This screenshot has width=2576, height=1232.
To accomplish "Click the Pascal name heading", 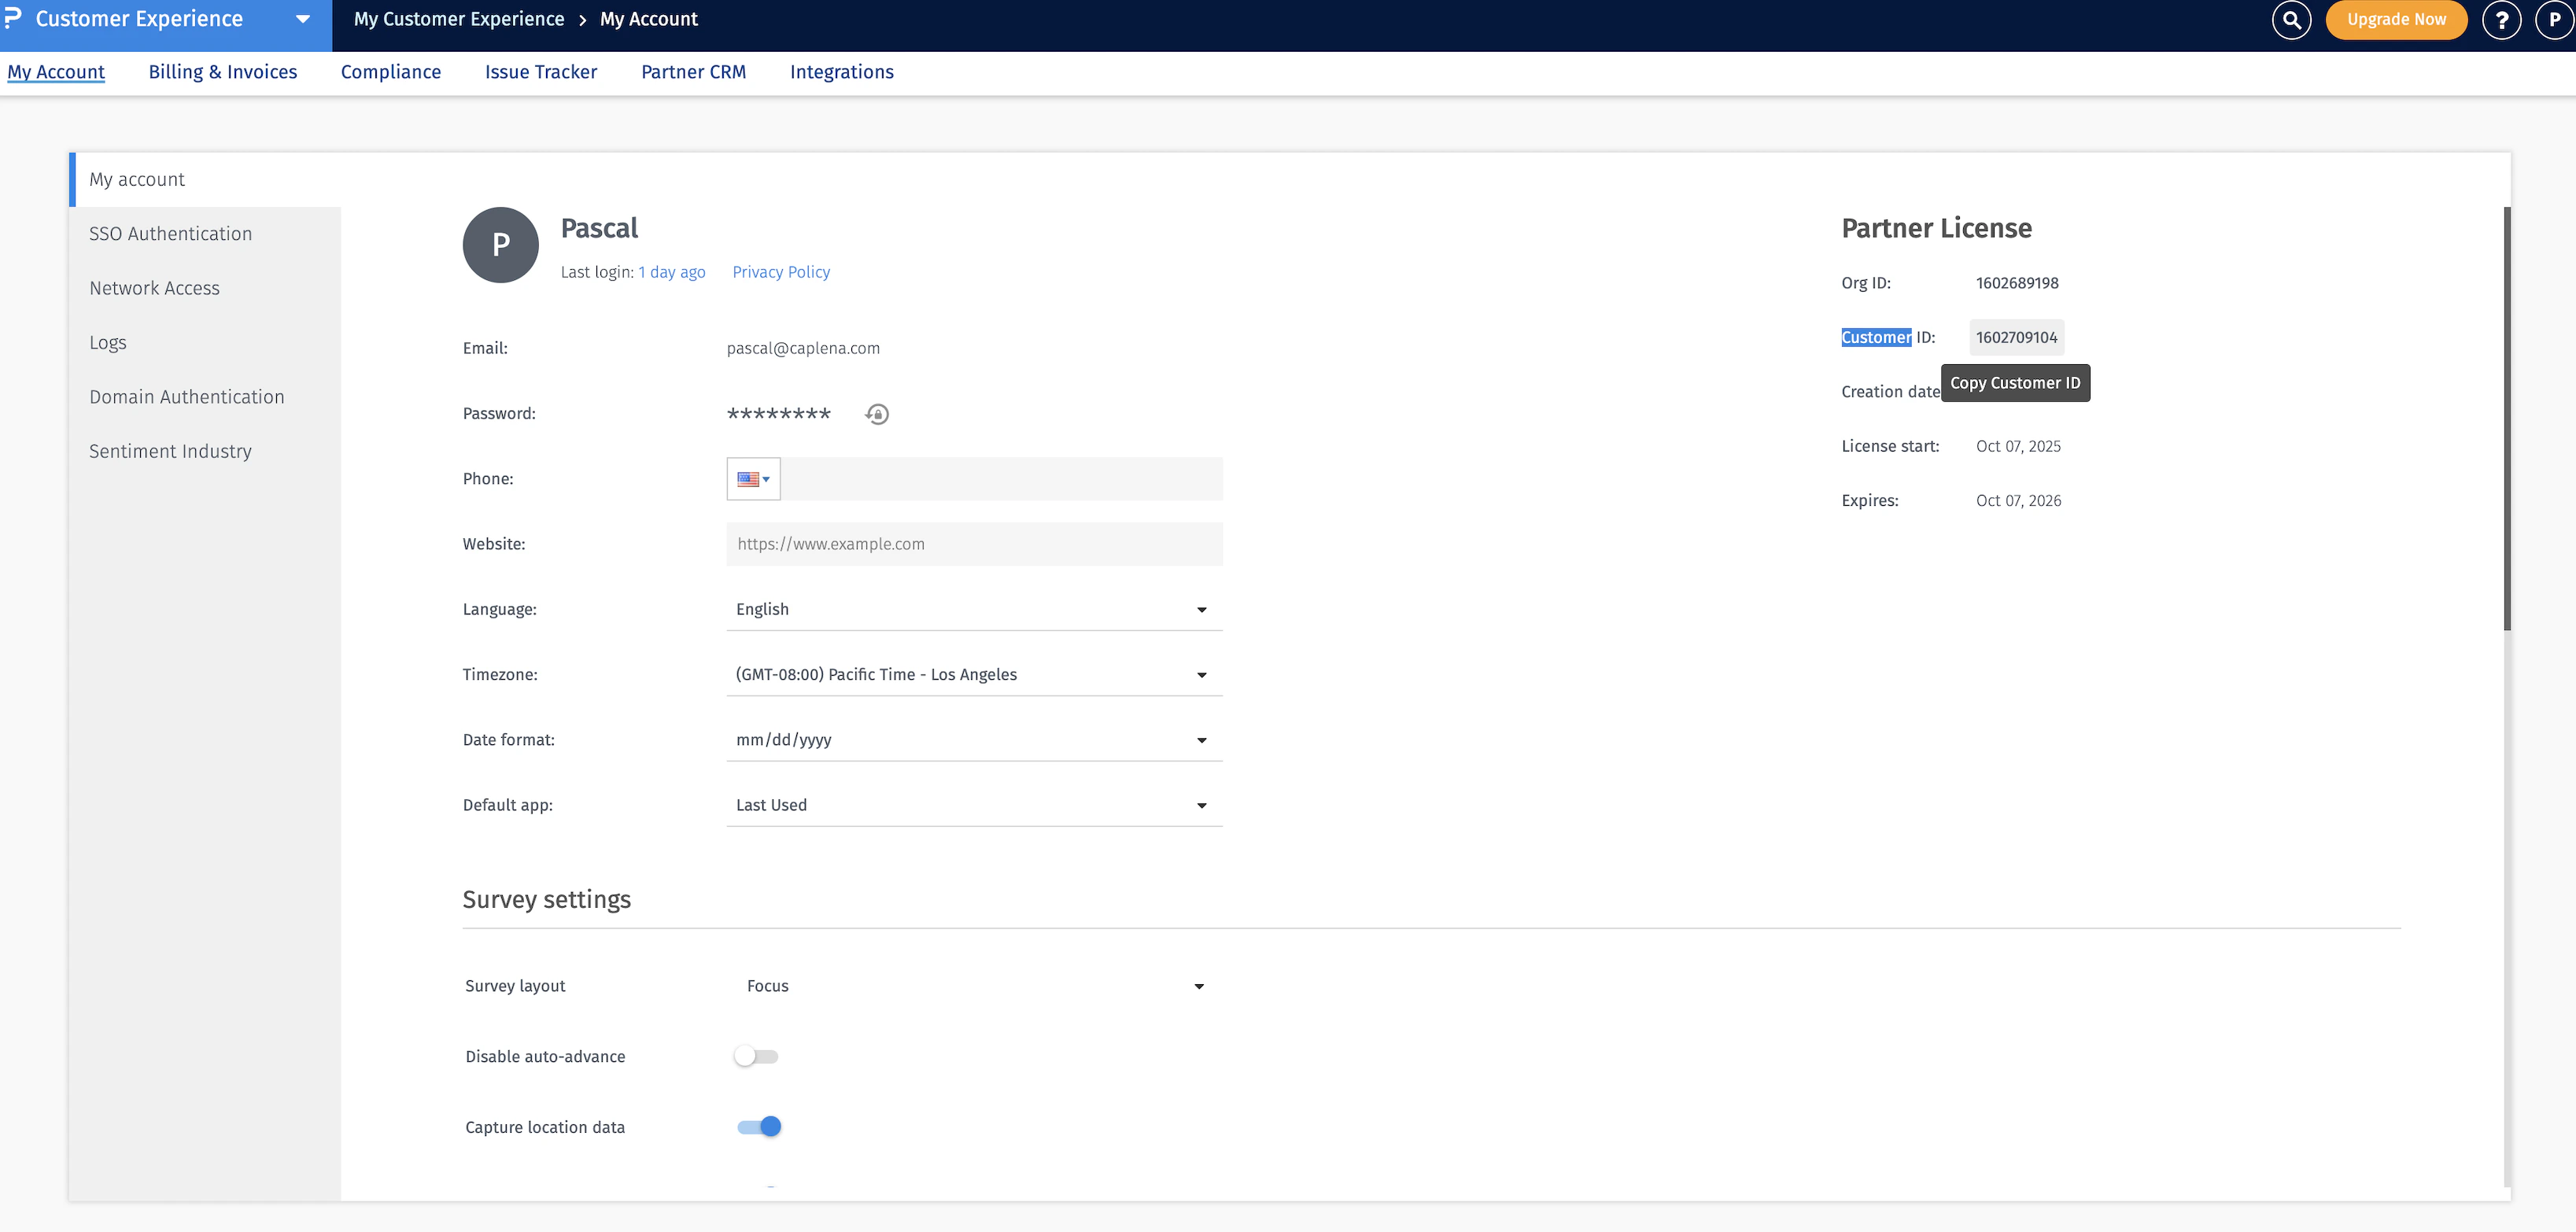I will point(599,228).
